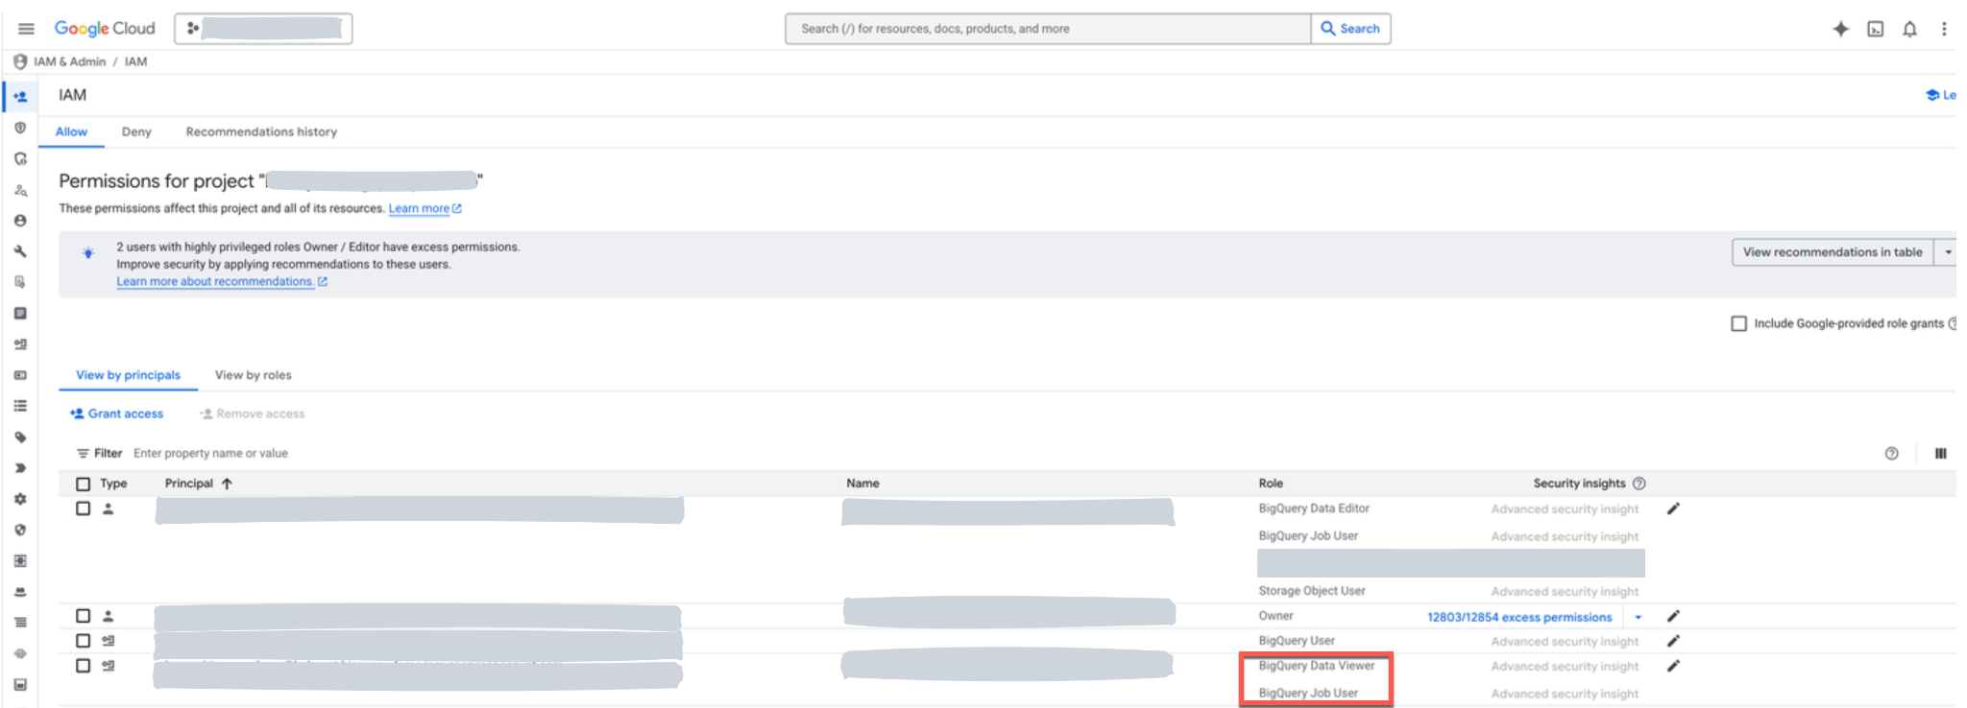Switch to the Allow tab
Image resolution: width=1967 pixels, height=708 pixels.
click(x=71, y=132)
